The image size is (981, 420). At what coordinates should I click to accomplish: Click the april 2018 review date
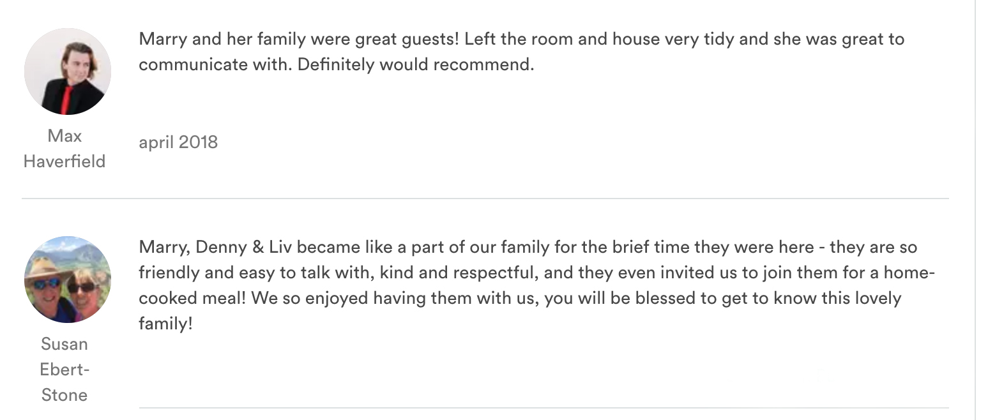click(x=178, y=142)
